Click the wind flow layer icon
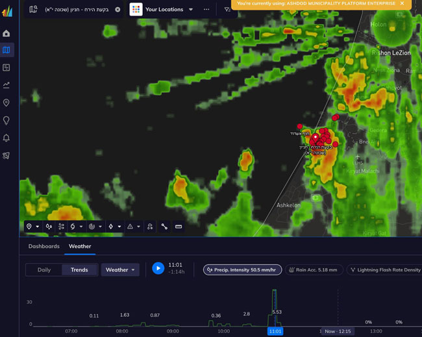 coord(61,227)
